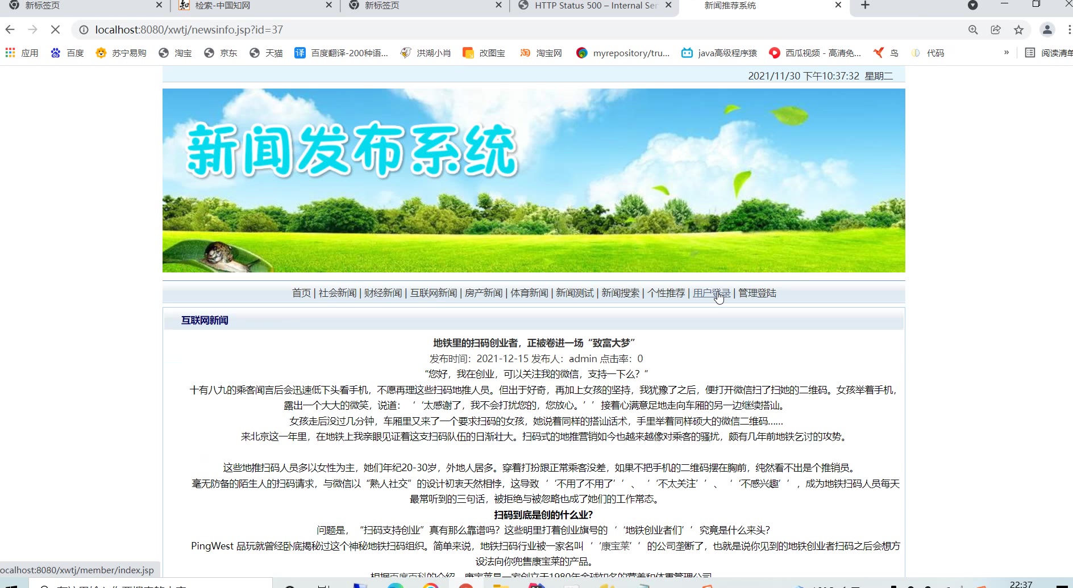
Task: Close the 检索-中国知网 tab
Action: pos(328,5)
